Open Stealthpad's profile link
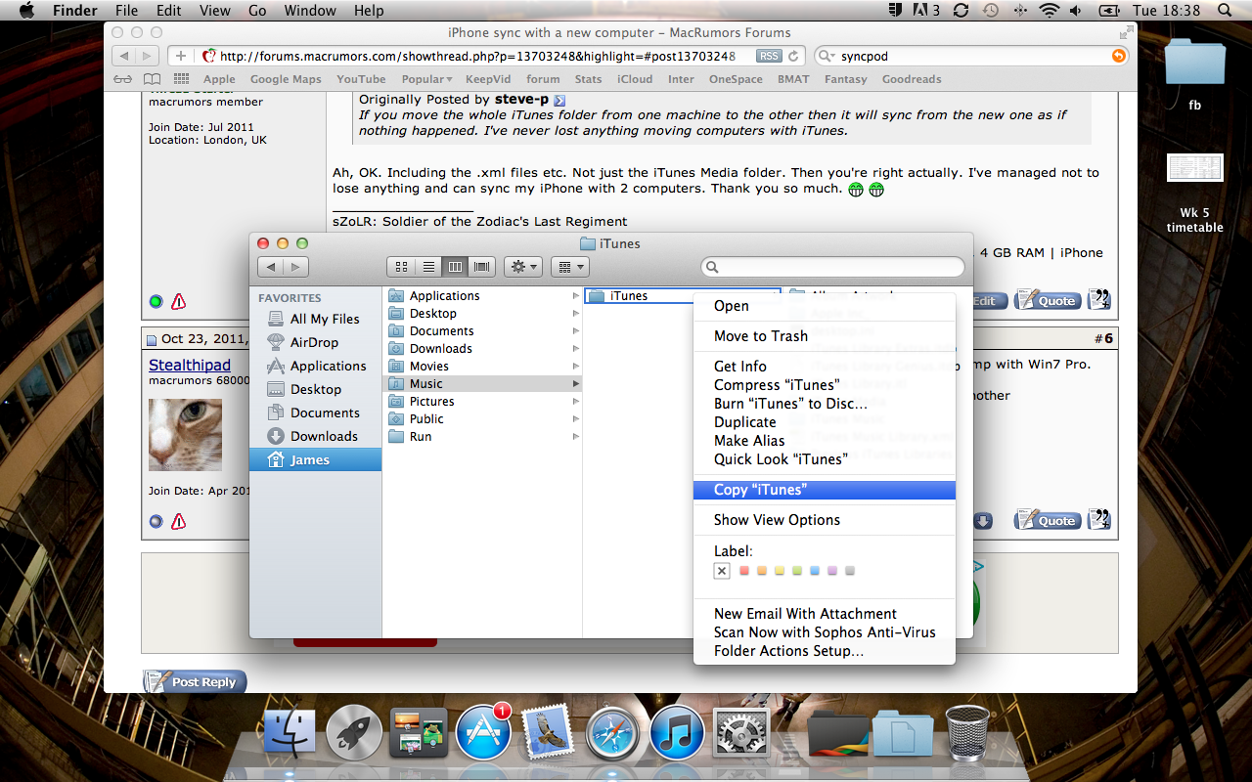Screen dimensions: 1252x782 190,365
